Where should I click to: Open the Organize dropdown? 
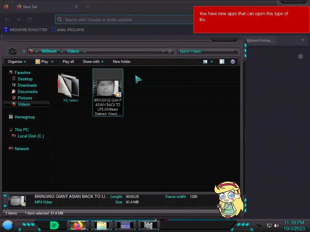17,62
